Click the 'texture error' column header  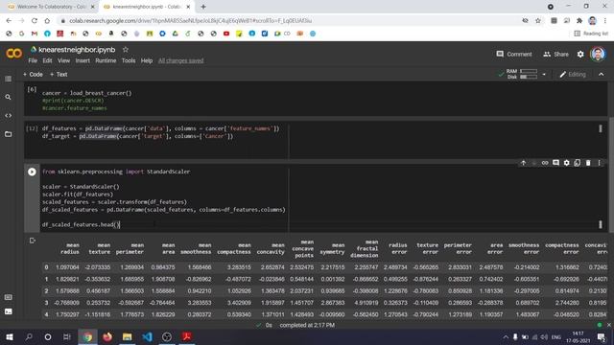coord(427,249)
